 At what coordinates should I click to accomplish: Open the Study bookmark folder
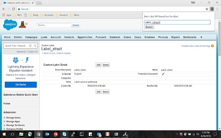click(x=34, y=15)
